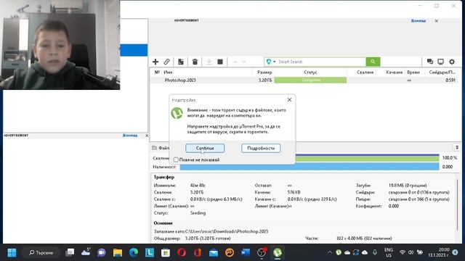
Task: Sort by Време column header
Action: (413, 72)
